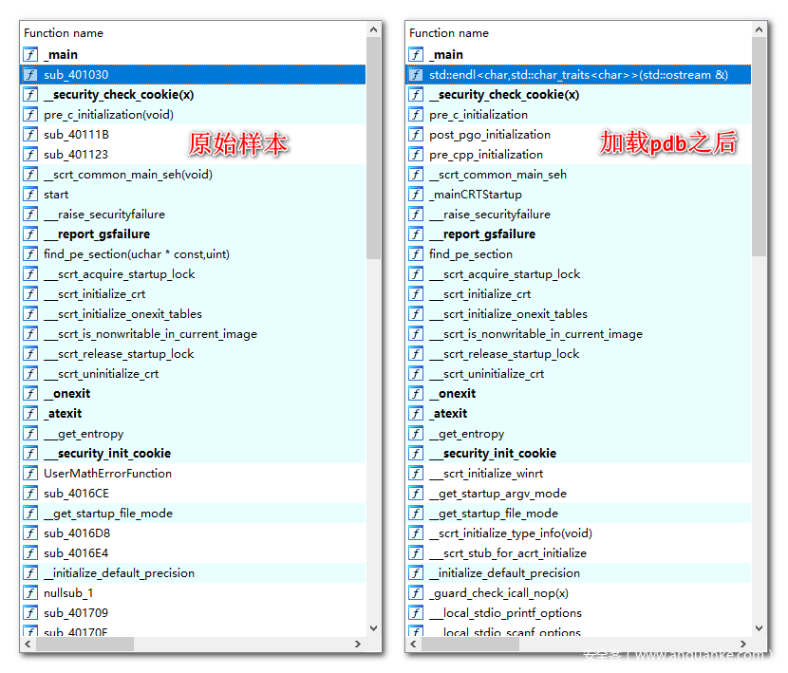Screen dimensions: 788x673
Task: Choose __get_startup_argv_mode from the list
Action: [x=497, y=494]
